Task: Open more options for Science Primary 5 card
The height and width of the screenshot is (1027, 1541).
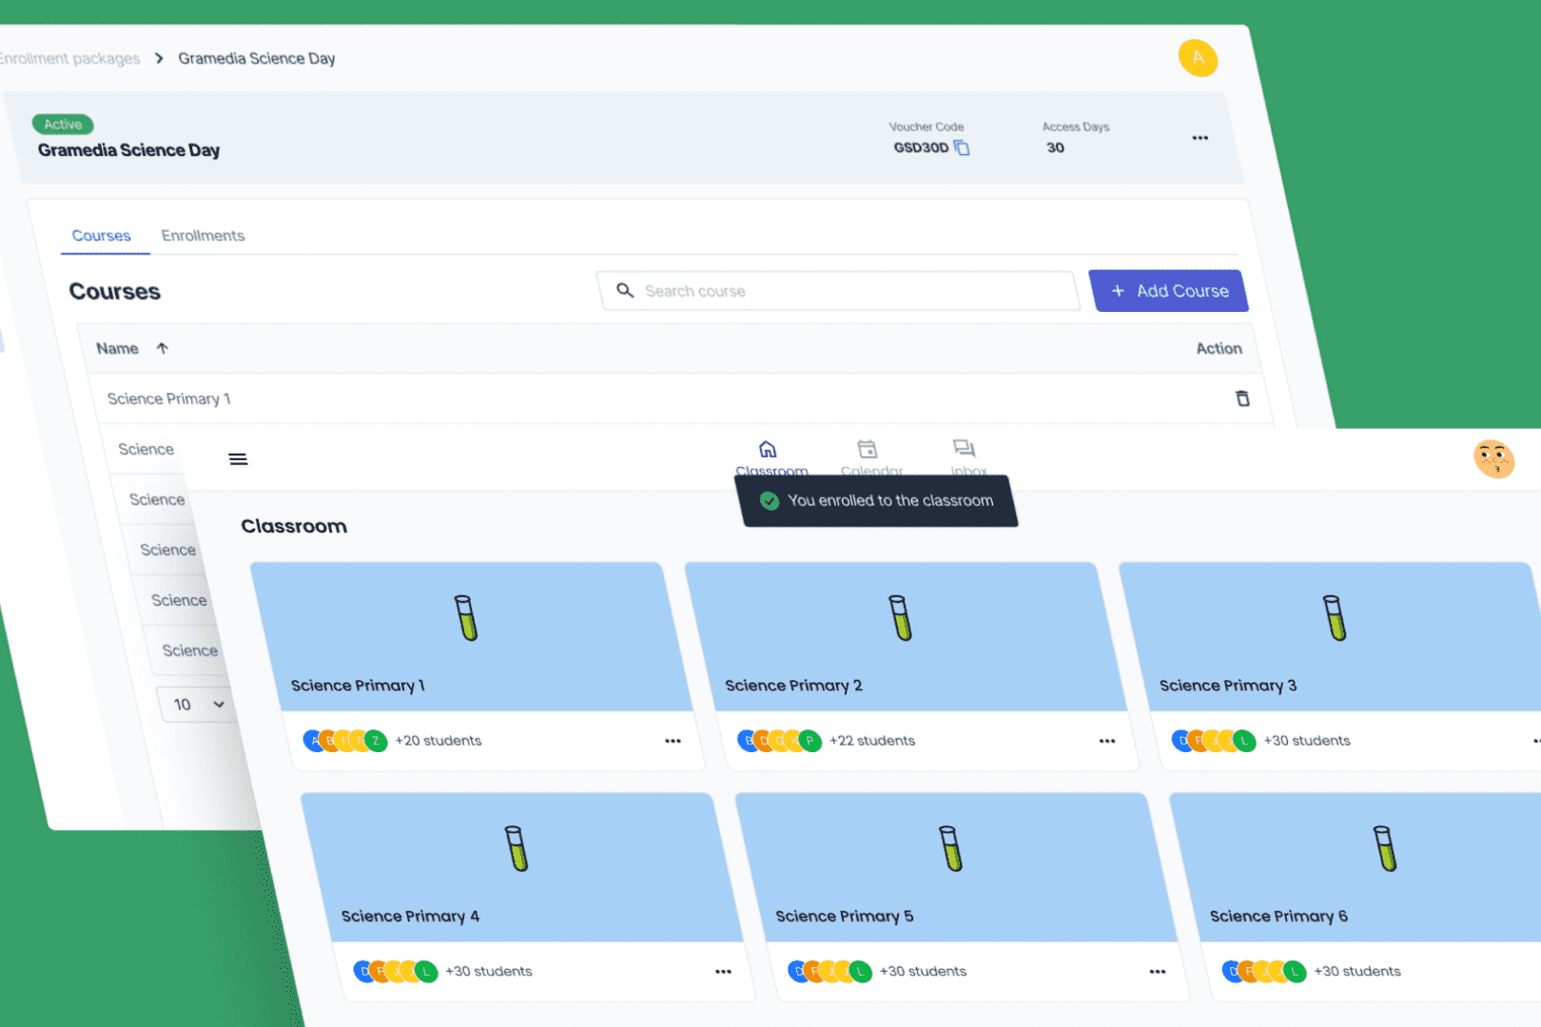Action: click(x=1158, y=971)
